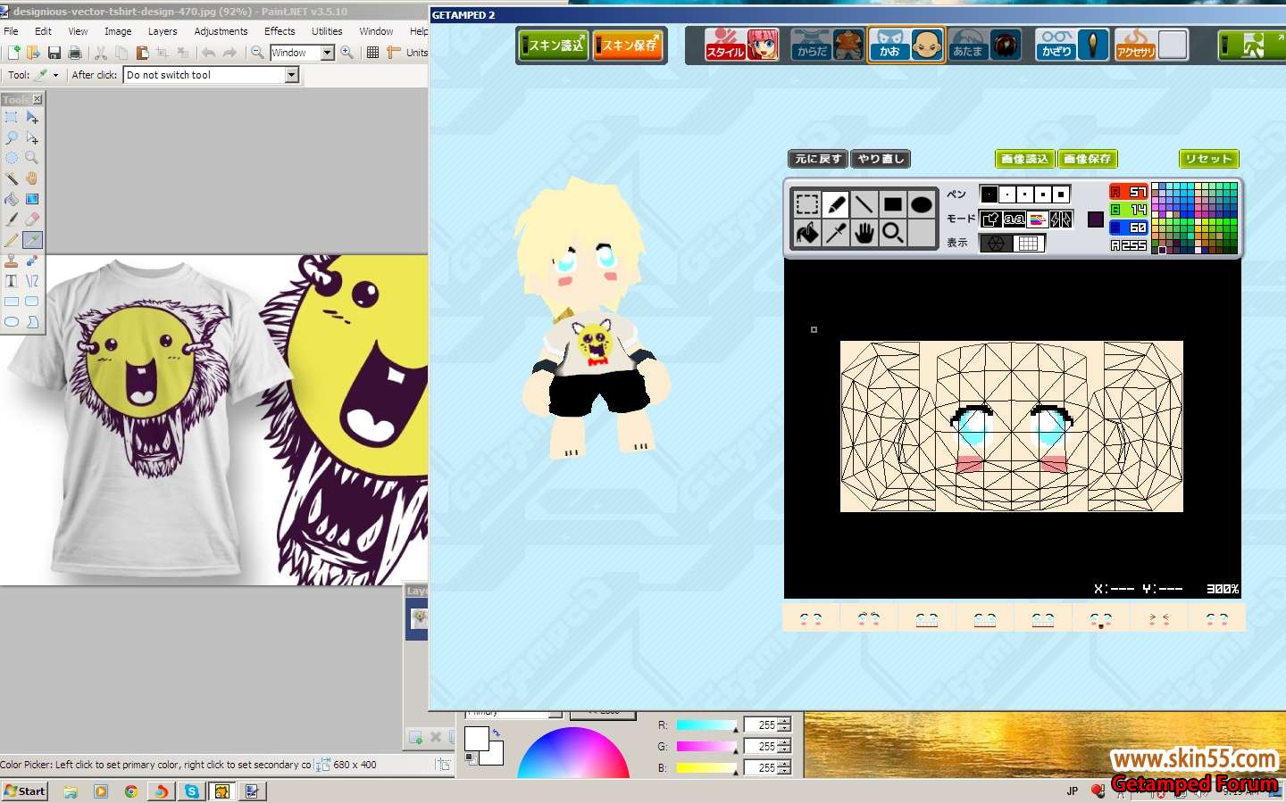Toggle the mirror symmetry mode in Getamped
The image size is (1286, 803).
click(1061, 219)
